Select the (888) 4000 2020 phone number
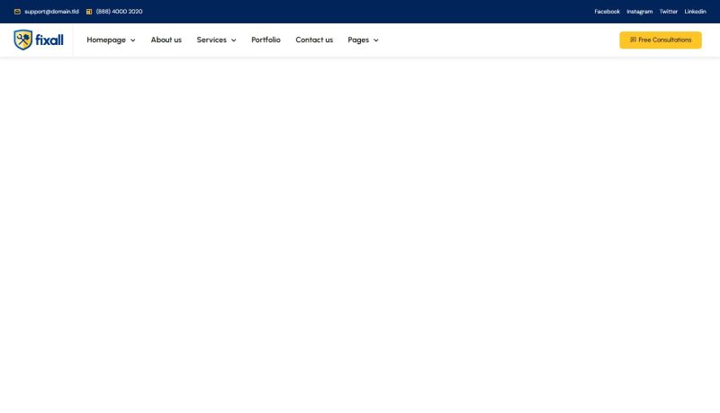This screenshot has width=720, height=413. pyautogui.click(x=119, y=12)
